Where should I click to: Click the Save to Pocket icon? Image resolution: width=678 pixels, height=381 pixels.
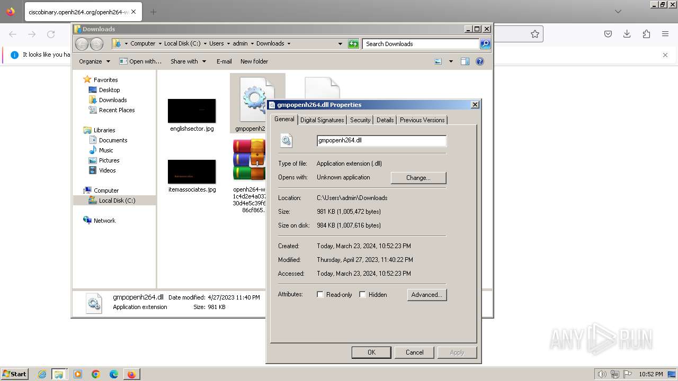click(608, 34)
